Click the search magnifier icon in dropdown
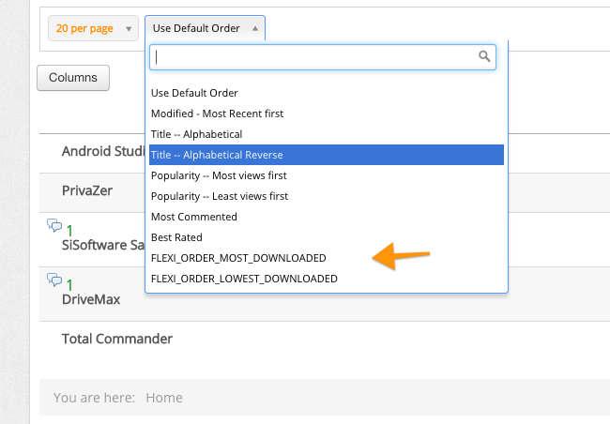The width and height of the screenshot is (610, 424). click(x=484, y=56)
